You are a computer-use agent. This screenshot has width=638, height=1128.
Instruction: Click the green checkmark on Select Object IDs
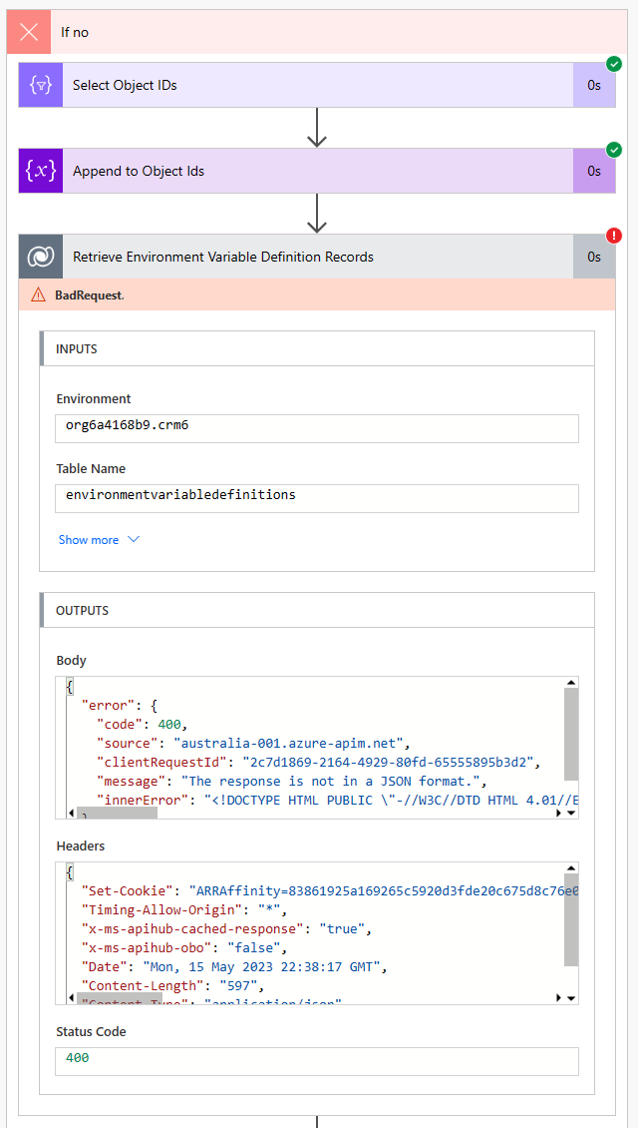[x=614, y=64]
